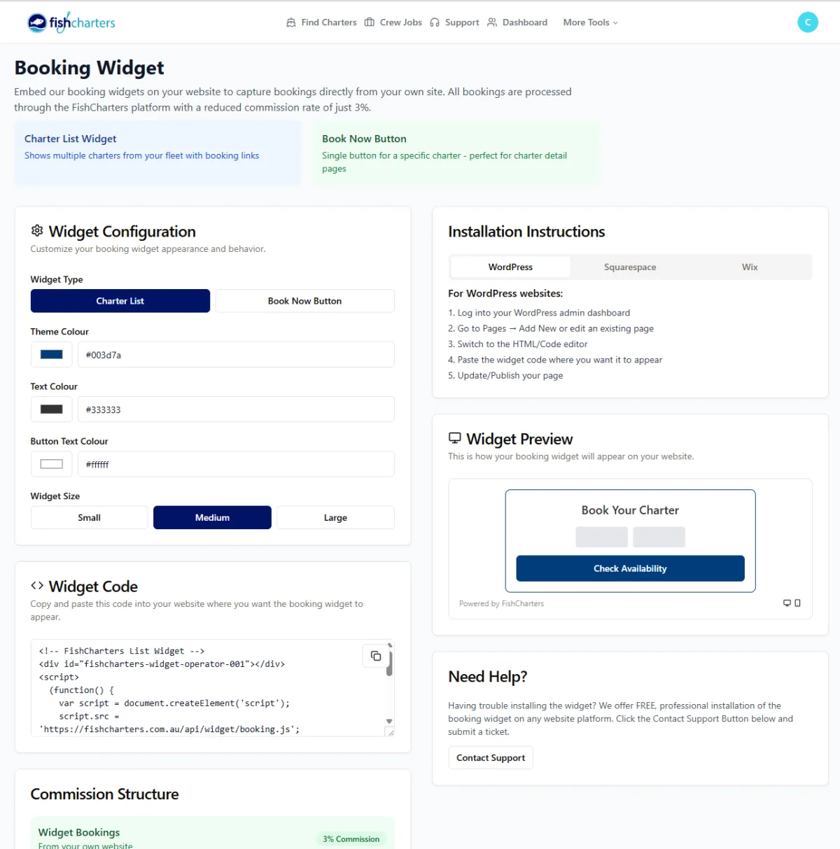Select Book Now Button widget type
840x849 pixels.
pyautogui.click(x=305, y=301)
